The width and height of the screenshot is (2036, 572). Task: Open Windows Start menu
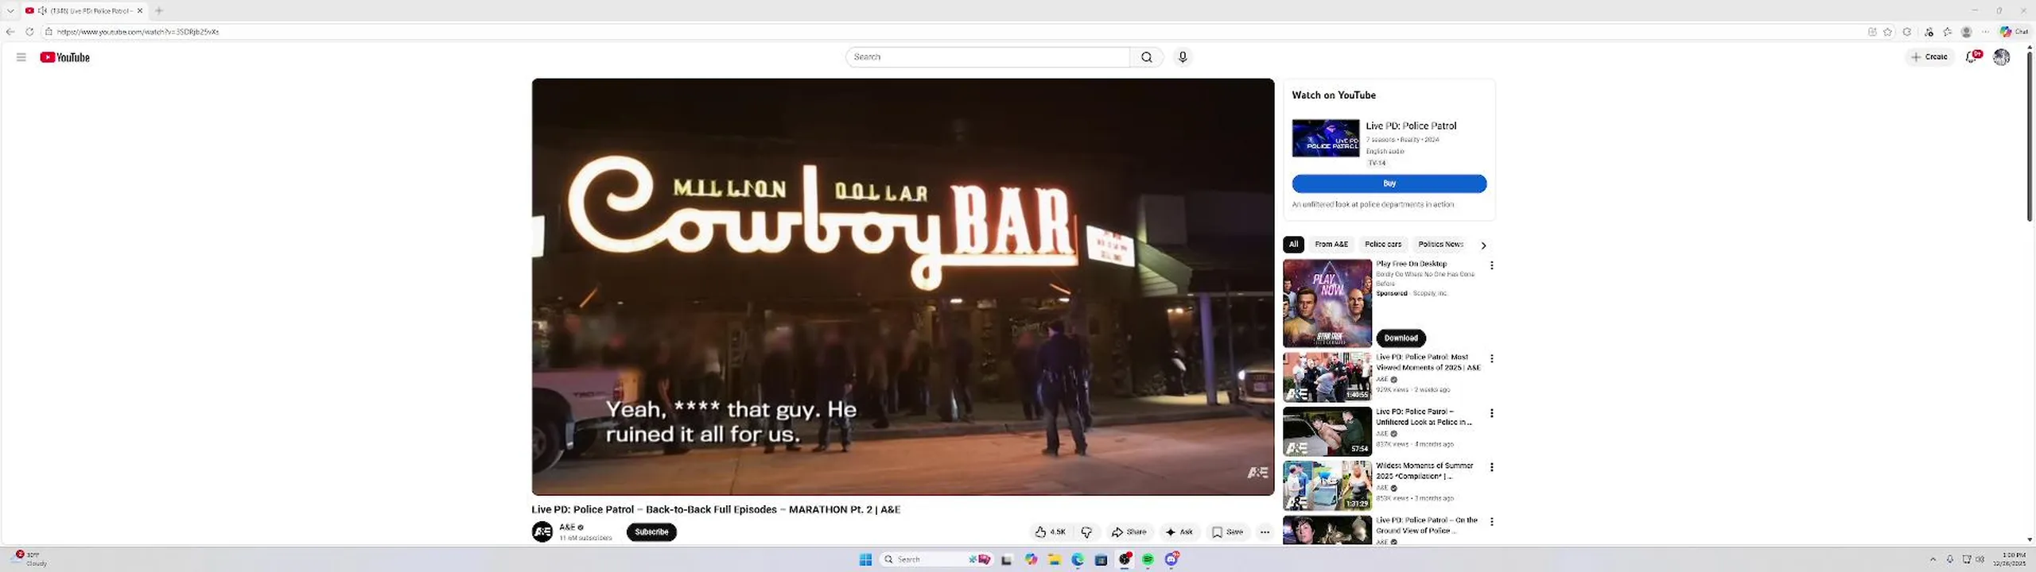[866, 559]
